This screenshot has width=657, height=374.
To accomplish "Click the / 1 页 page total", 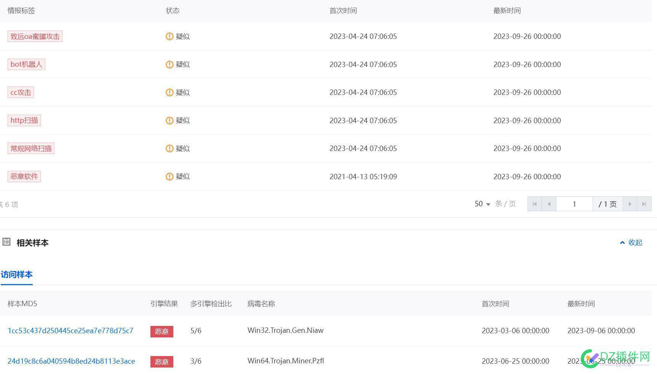I will 607,204.
